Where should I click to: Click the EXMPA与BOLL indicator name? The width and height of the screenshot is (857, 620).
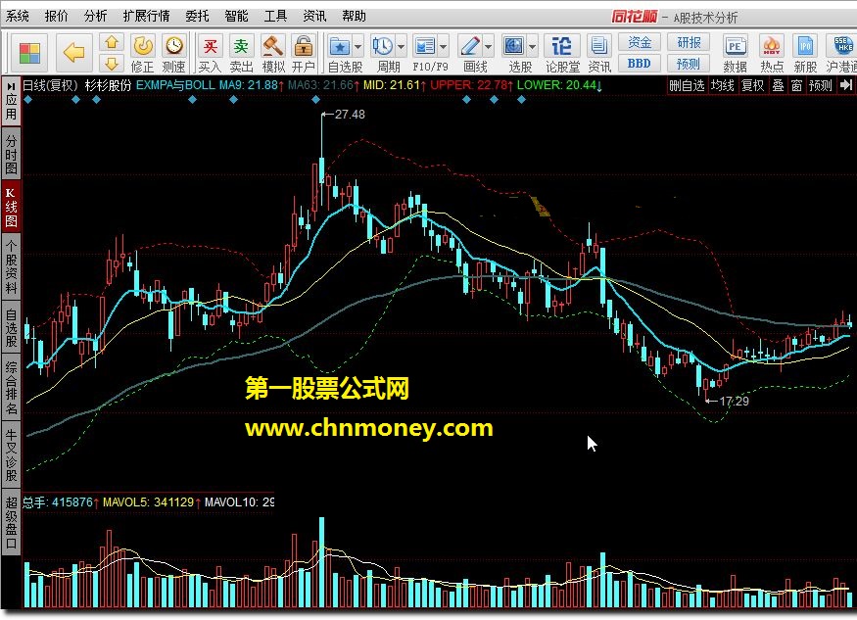(175, 85)
